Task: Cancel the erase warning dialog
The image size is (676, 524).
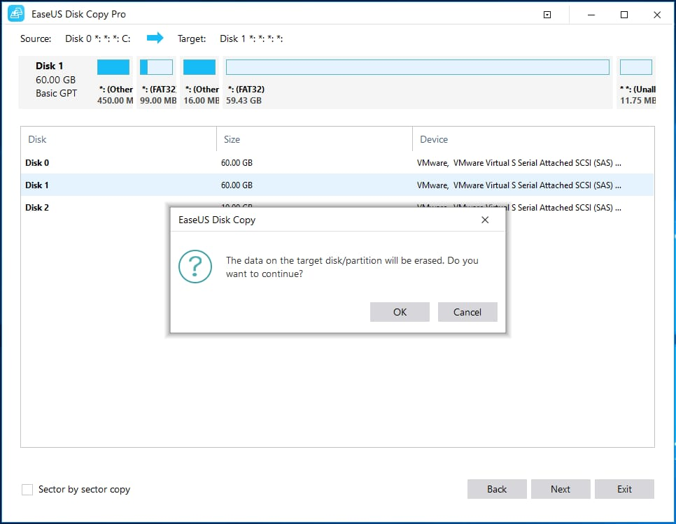Action: pyautogui.click(x=467, y=312)
